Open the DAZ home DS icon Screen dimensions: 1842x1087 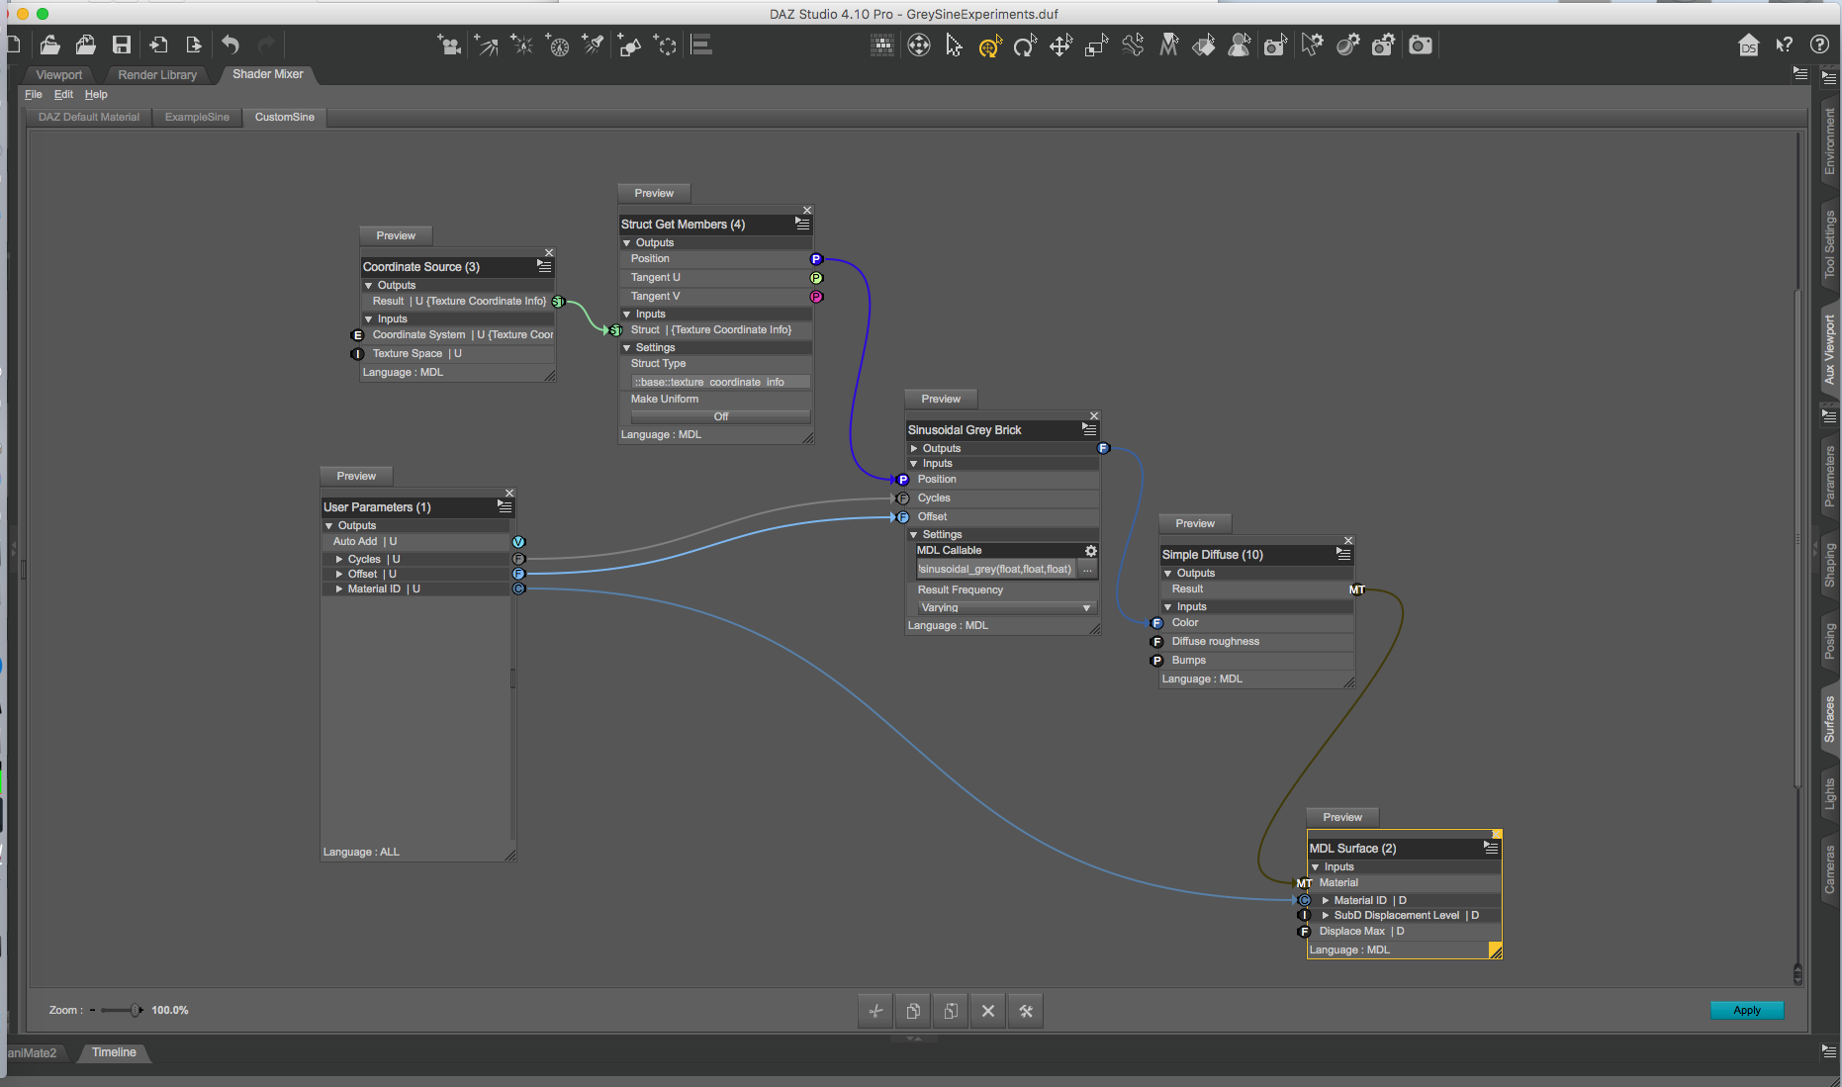1748,45
